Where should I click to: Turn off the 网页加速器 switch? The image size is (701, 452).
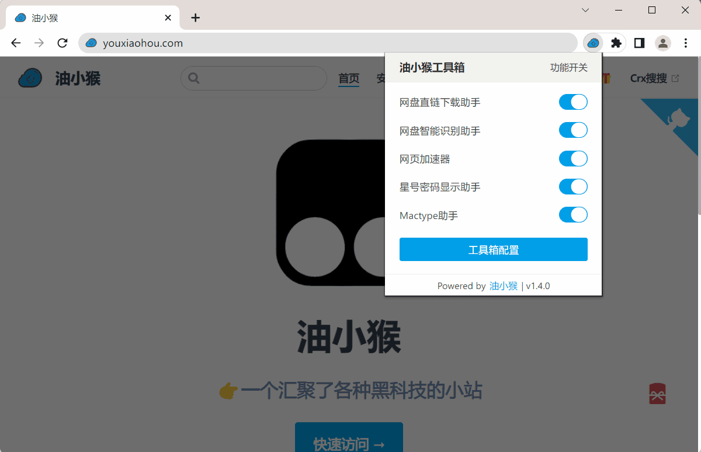click(x=573, y=158)
